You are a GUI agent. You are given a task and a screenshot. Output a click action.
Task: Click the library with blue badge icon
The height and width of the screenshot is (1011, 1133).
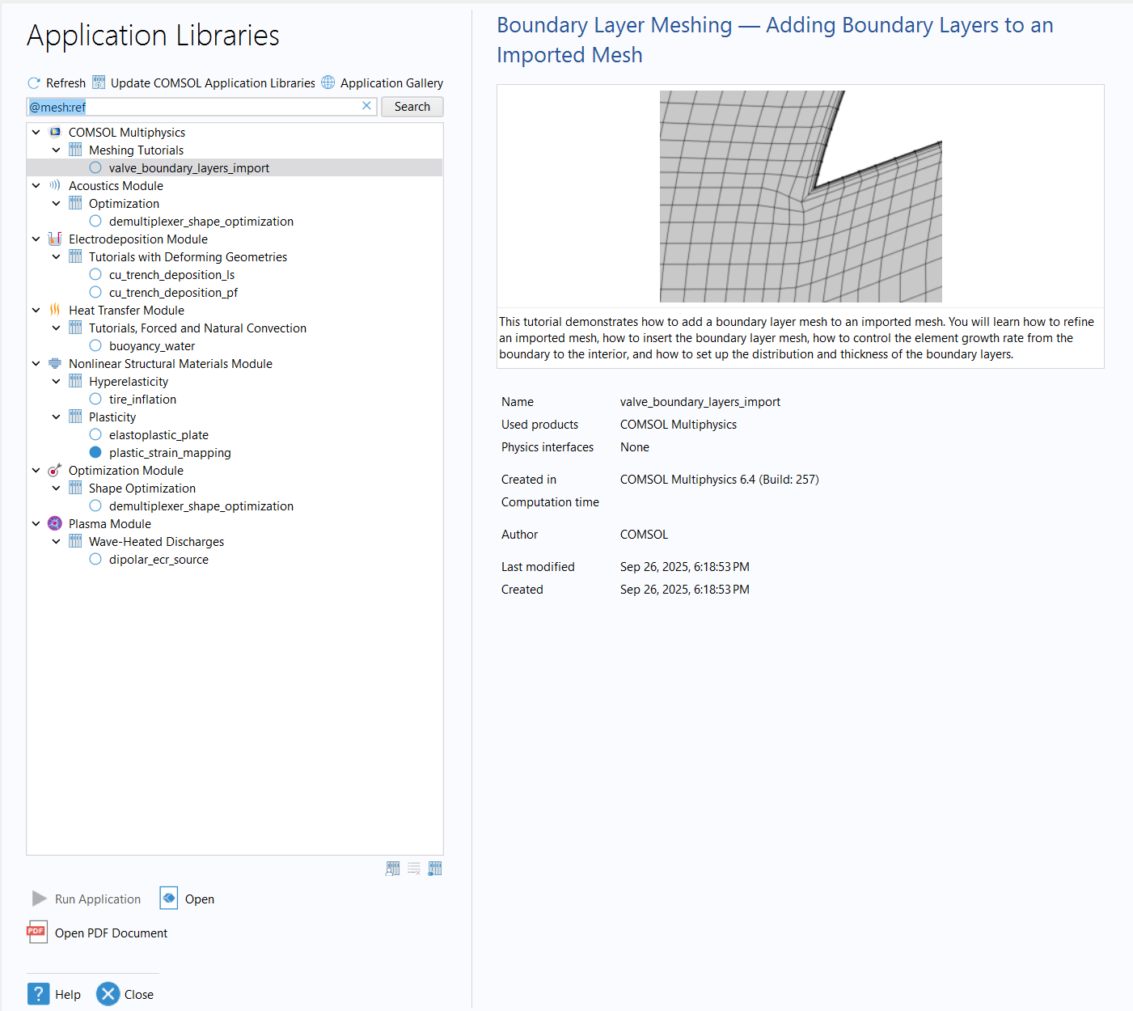tap(435, 869)
